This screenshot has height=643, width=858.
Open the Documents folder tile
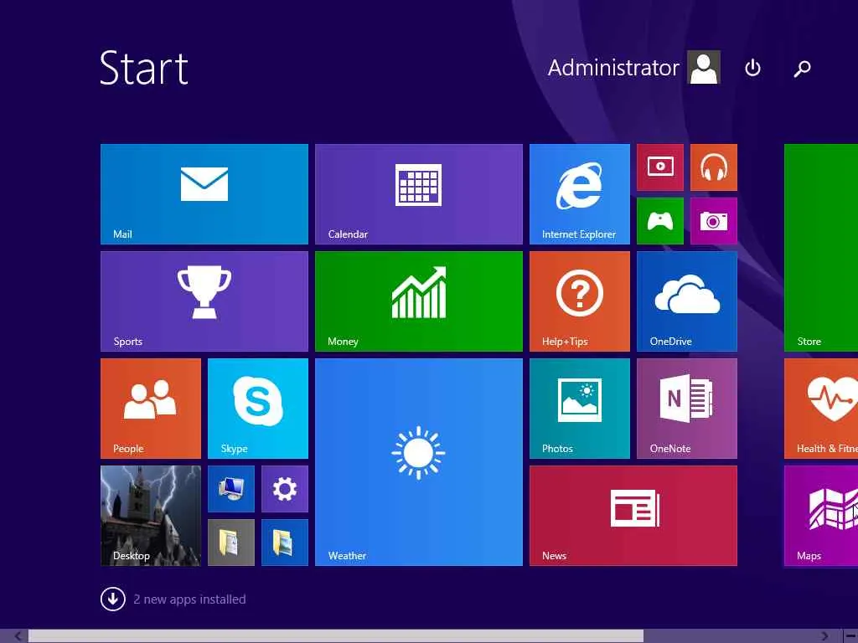tap(231, 543)
